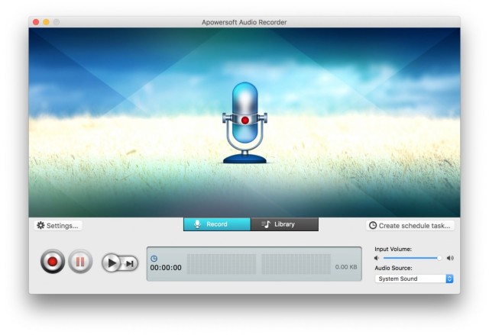Click the high volume speaker icon
This screenshot has height=335, width=489.
[450, 258]
